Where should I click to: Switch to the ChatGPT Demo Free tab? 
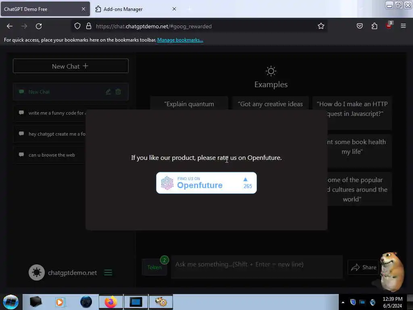[45, 9]
